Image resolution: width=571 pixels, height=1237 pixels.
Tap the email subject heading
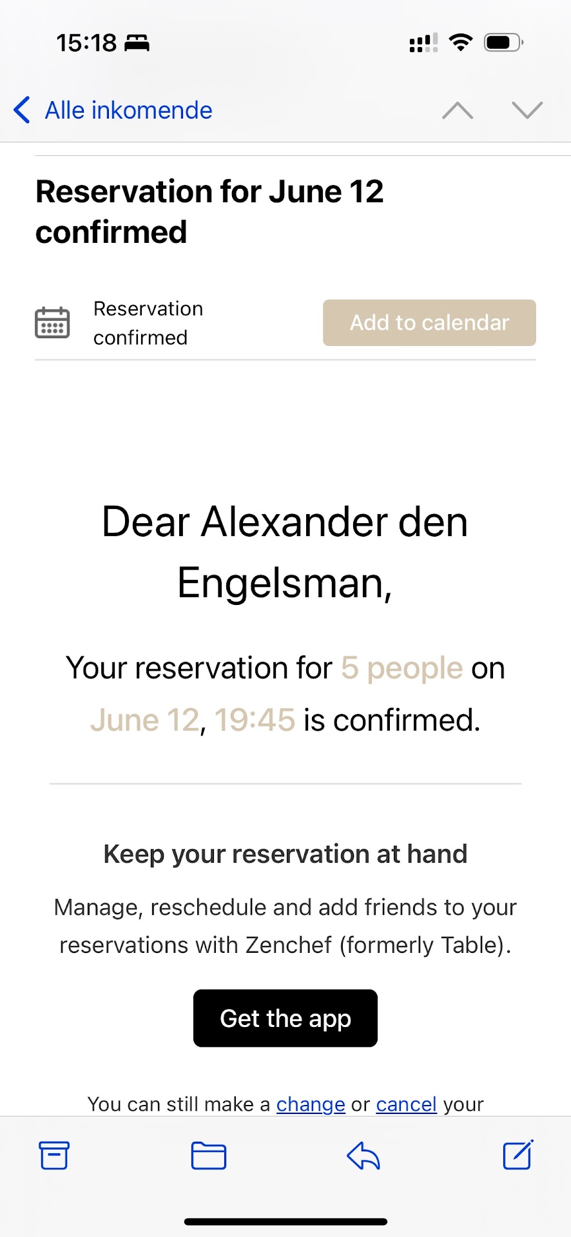click(209, 211)
